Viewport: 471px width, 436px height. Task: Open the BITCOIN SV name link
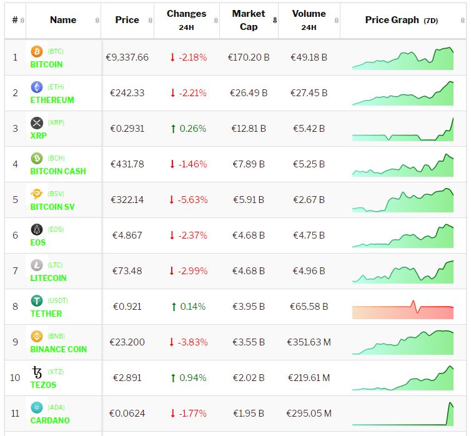click(52, 207)
